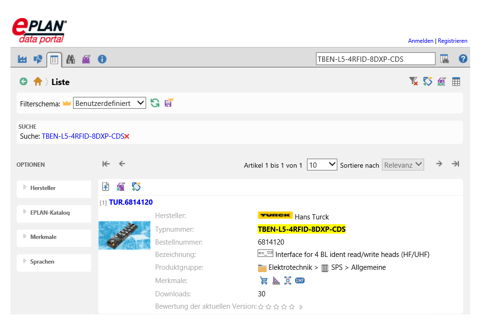Jump to the last results page
The width and height of the screenshot is (483, 322).
click(x=455, y=164)
